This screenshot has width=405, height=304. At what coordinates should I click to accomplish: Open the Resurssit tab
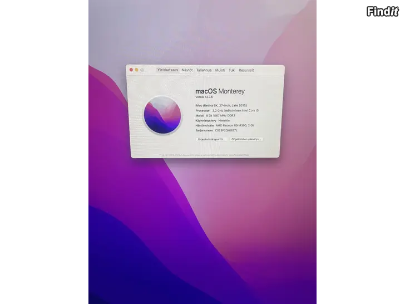(x=246, y=70)
